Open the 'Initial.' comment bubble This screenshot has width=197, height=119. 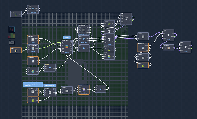[67, 37]
